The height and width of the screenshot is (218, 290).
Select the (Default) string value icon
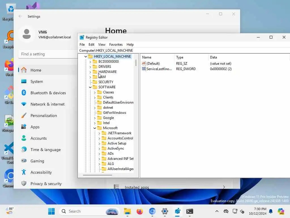pos(144,63)
